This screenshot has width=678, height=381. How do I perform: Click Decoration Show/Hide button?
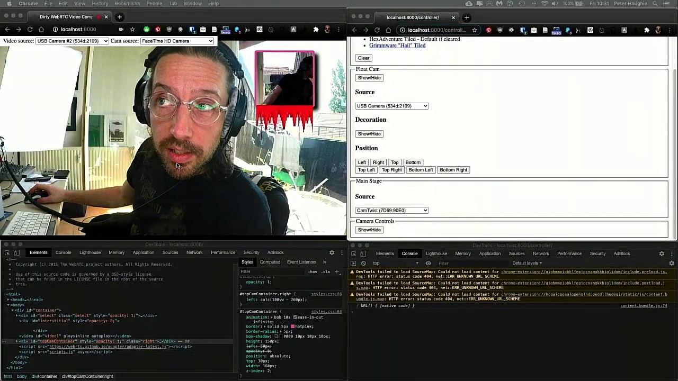(369, 134)
